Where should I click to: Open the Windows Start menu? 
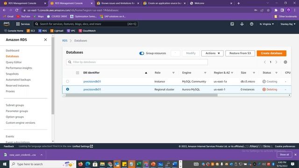tap(5, 164)
